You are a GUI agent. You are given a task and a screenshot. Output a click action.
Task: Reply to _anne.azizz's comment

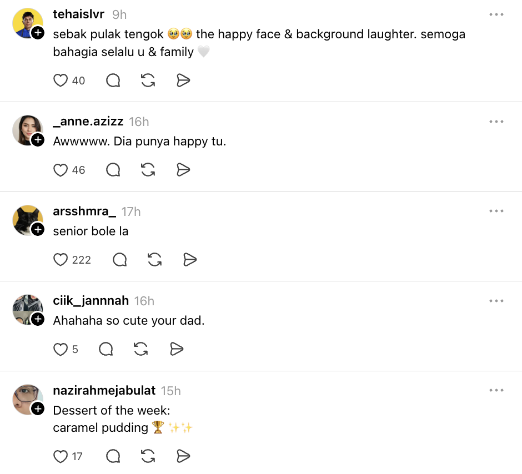113,170
